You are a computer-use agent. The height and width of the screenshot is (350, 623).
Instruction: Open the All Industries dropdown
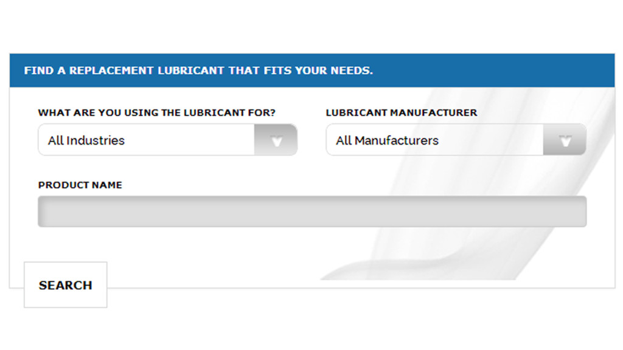click(167, 140)
